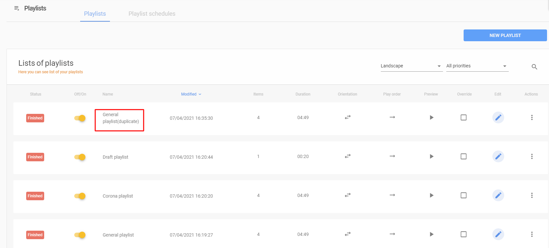
Task: Open actions menu for General playlist(duplicate)
Action: [x=532, y=117]
